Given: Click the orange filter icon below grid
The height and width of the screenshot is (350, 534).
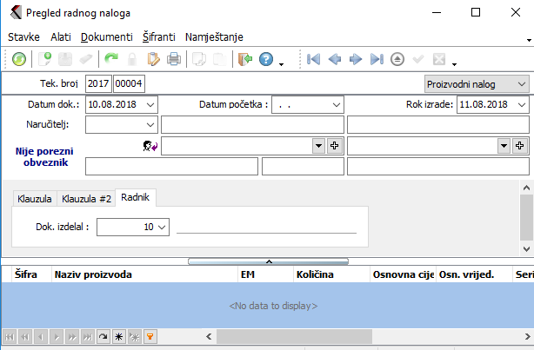Looking at the screenshot, I should 150,335.
